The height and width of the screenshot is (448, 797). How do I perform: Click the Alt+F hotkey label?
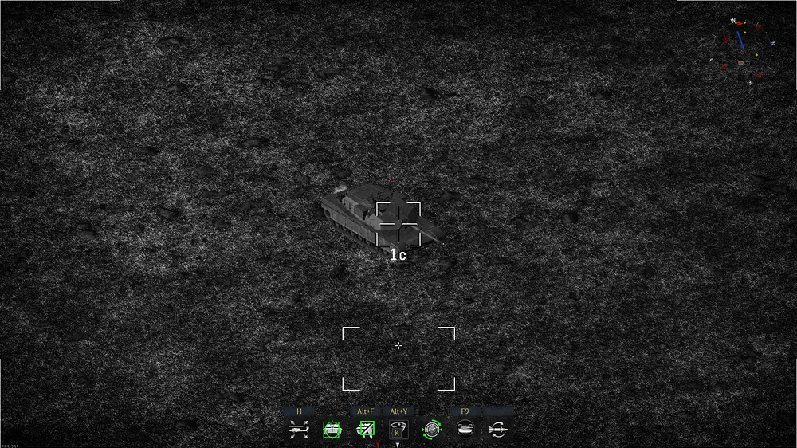click(x=366, y=411)
